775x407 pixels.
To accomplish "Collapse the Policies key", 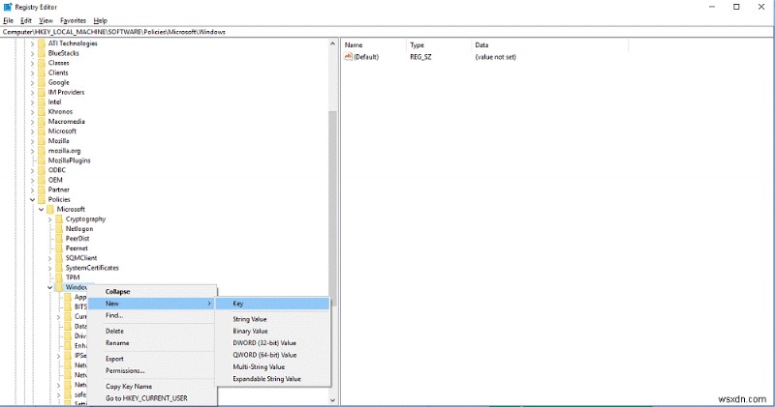I will (x=32, y=199).
